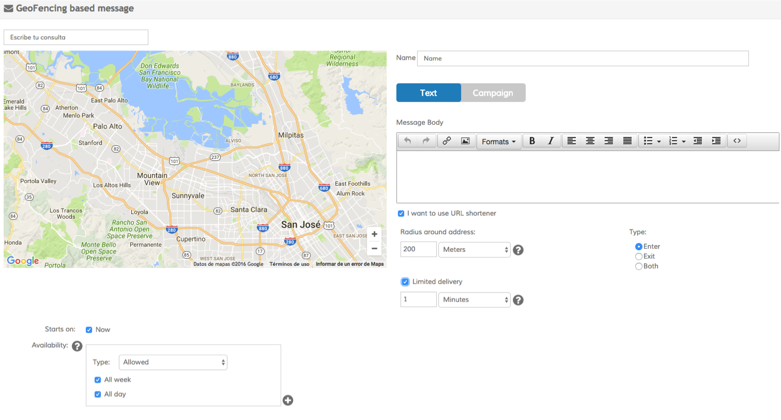Click the undo icon in editor toolbar

[408, 141]
